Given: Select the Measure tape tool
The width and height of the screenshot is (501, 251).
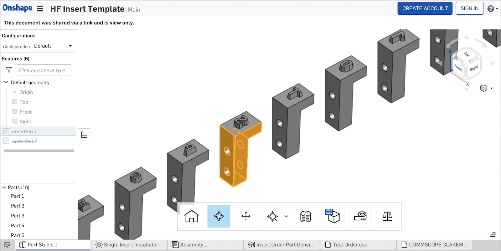Looking at the screenshot, I should (x=360, y=216).
